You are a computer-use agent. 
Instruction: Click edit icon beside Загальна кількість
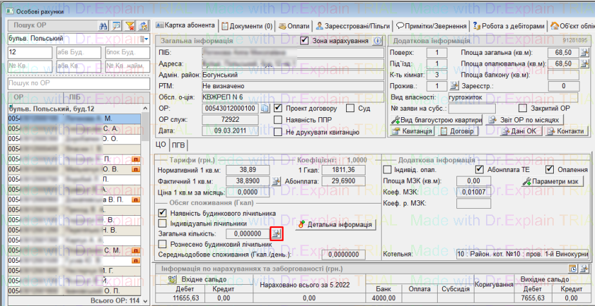[x=277, y=233]
